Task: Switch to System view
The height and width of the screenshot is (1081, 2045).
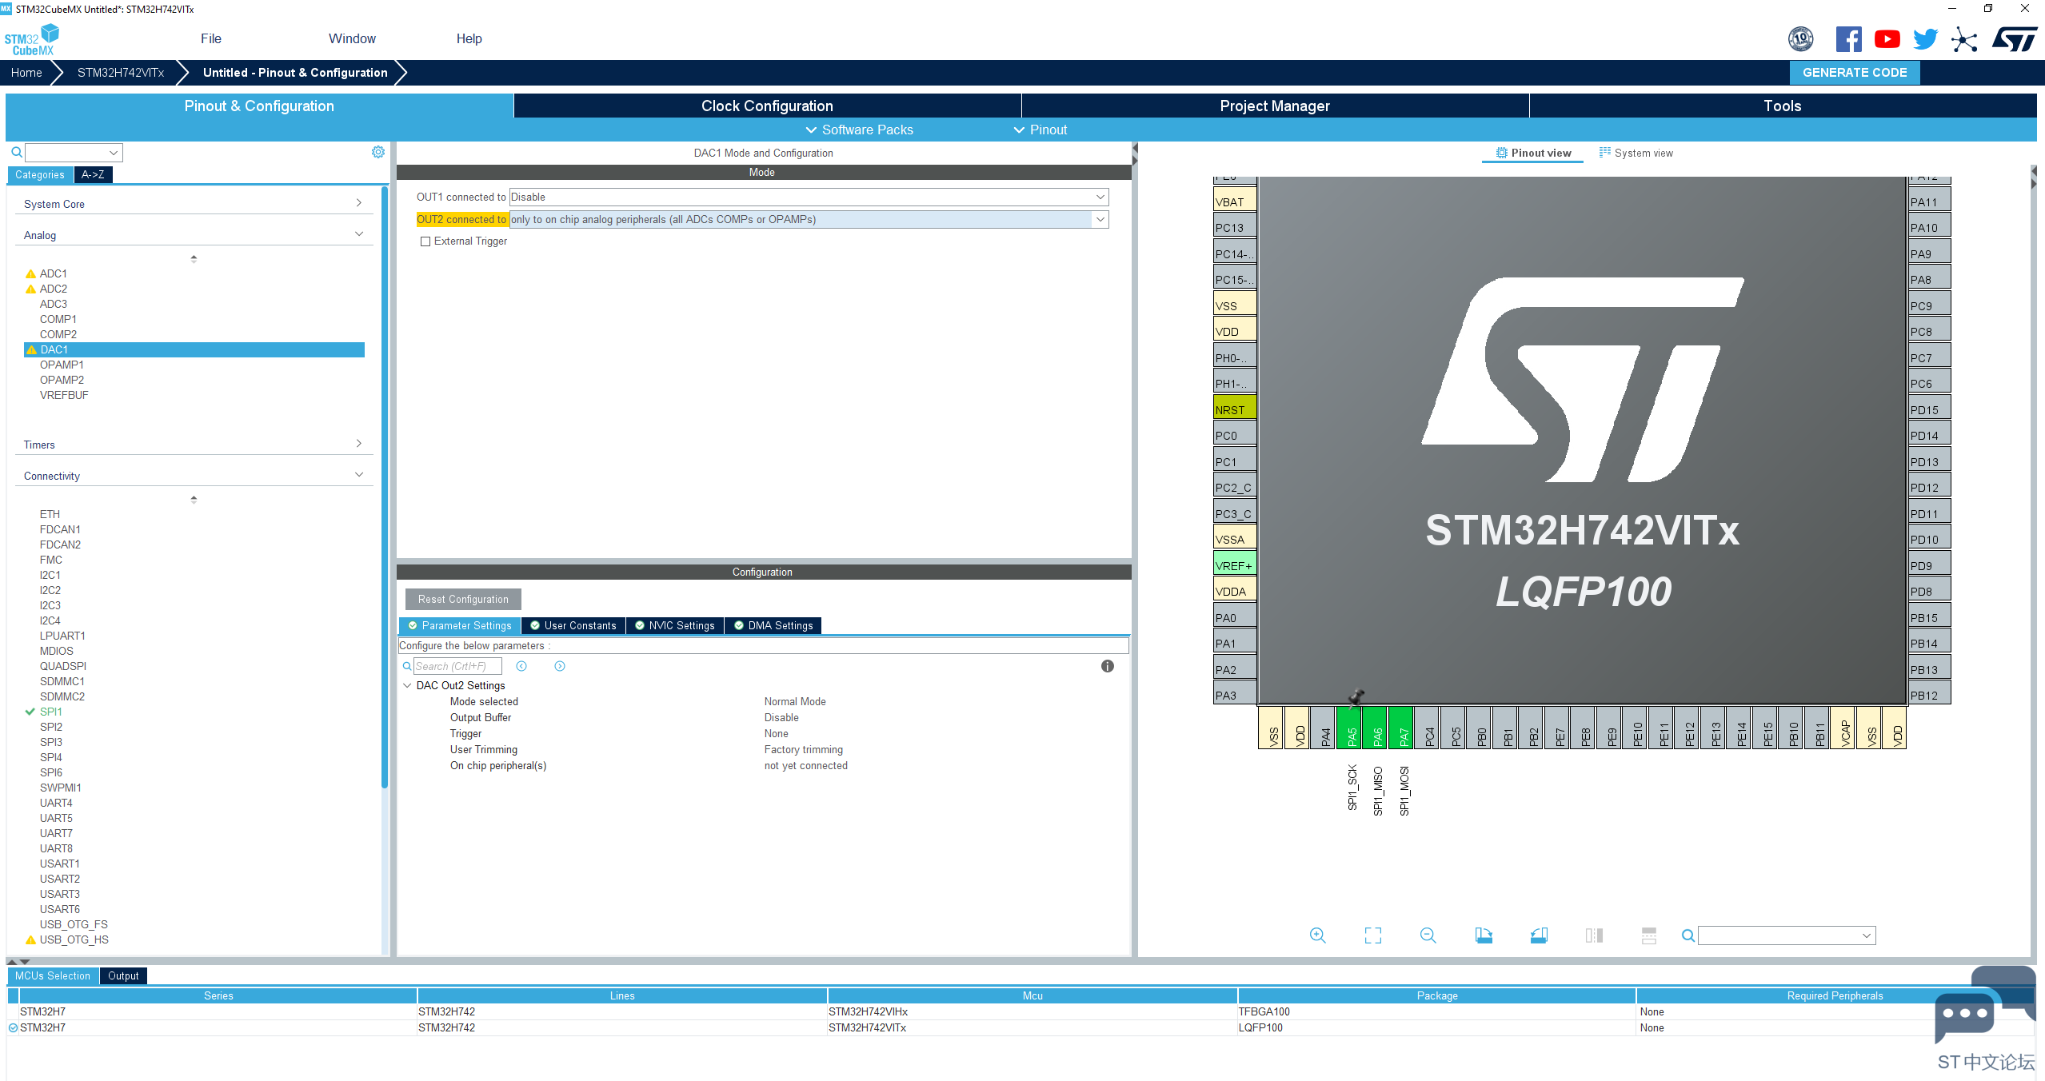Action: pyautogui.click(x=1636, y=153)
